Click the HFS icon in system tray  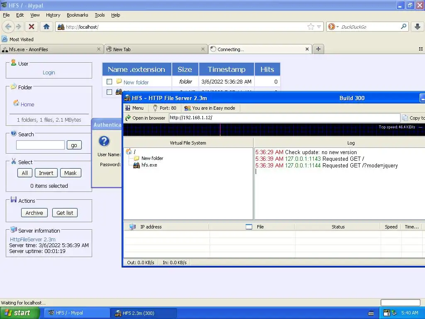pos(387,312)
